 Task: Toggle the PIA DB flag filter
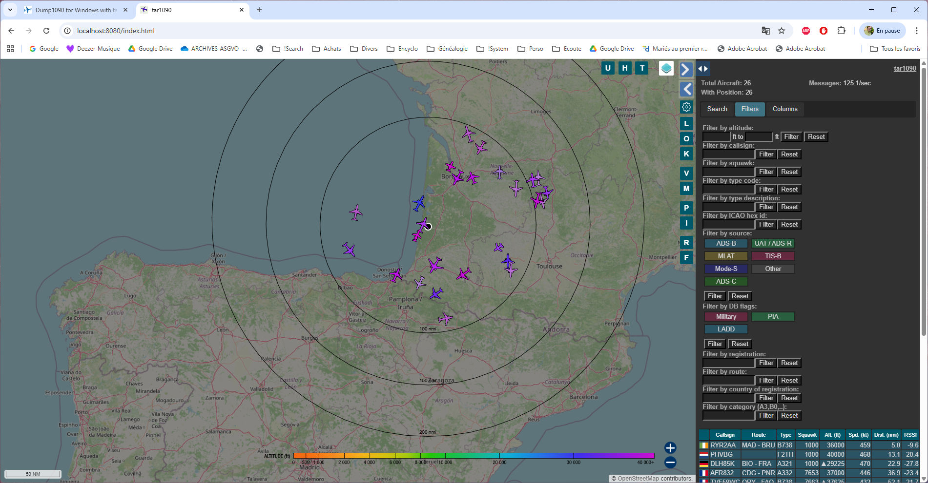click(x=773, y=317)
